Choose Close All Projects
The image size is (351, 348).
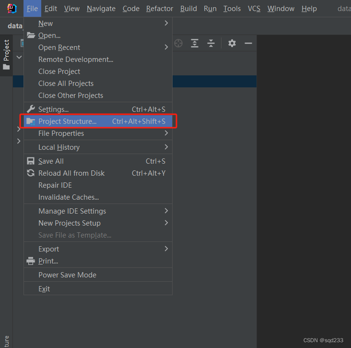click(98, 84)
